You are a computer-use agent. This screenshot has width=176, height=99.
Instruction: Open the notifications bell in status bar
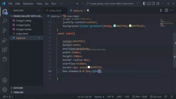(x=172, y=97)
